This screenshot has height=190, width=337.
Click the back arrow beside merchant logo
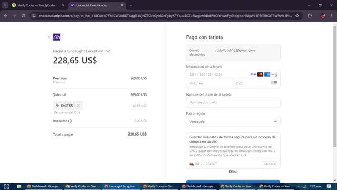point(49,37)
